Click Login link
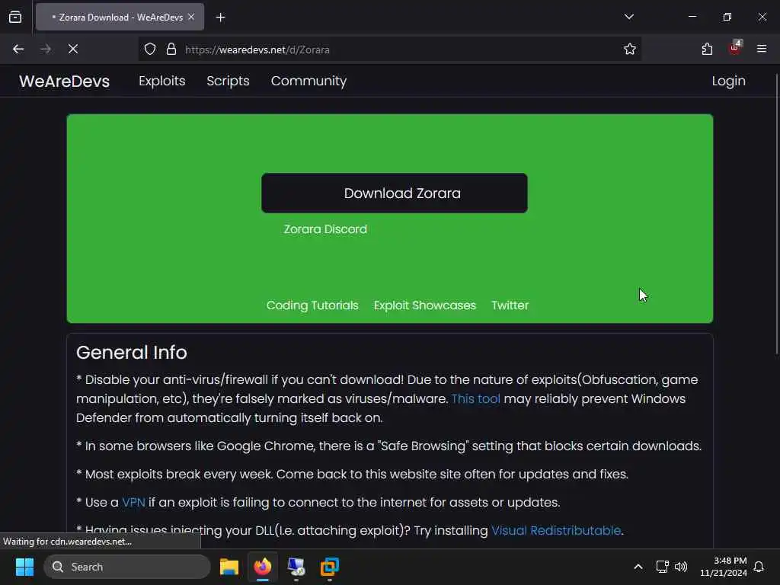The image size is (780, 585). (729, 81)
